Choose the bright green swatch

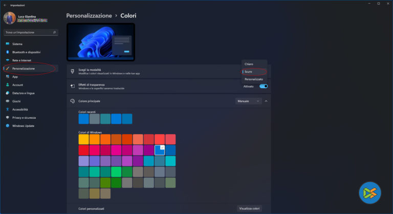click(x=116, y=172)
